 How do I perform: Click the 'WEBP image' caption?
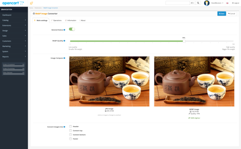(194, 109)
